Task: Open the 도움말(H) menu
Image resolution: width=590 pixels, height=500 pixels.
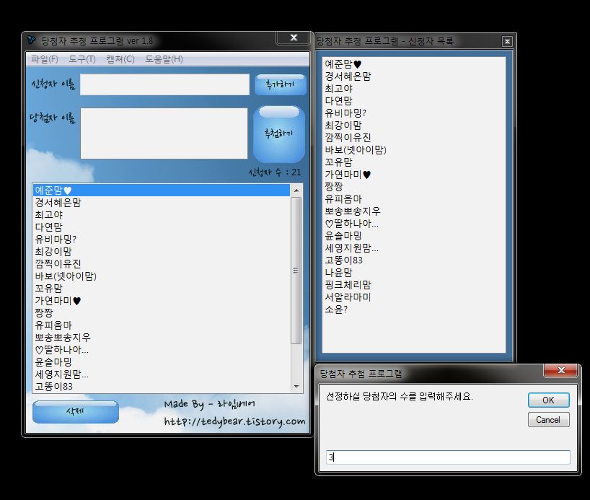Action: click(x=164, y=59)
